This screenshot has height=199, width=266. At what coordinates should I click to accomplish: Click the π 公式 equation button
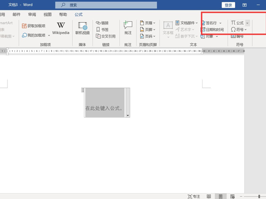[x=237, y=23]
